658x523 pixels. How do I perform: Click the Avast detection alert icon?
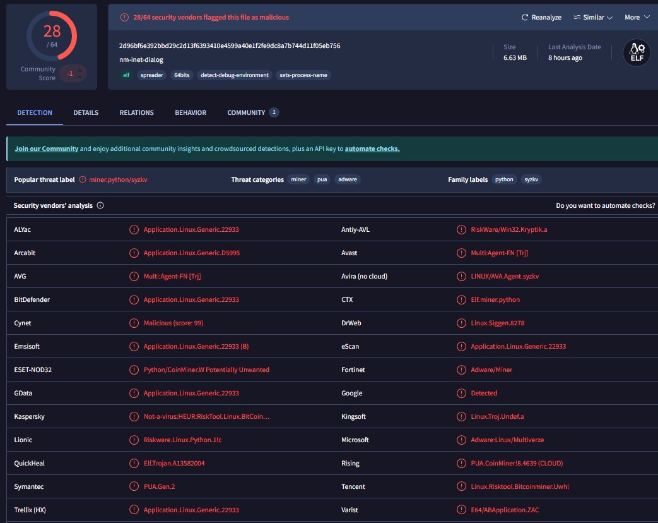tap(461, 253)
